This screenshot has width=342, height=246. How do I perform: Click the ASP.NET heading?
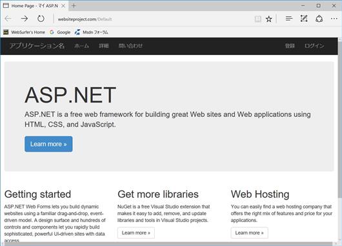click(70, 95)
